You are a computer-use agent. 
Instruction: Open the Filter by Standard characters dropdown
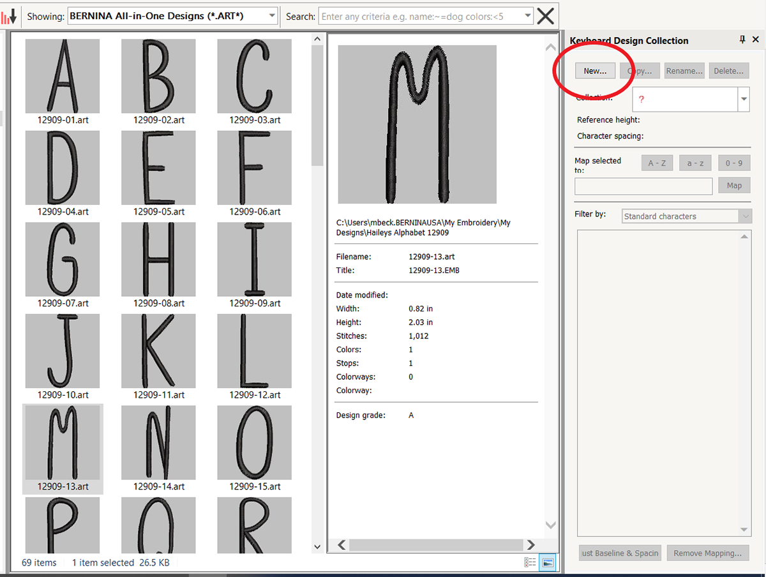[745, 216]
